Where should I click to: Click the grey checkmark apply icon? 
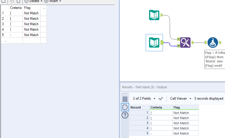point(161,98)
